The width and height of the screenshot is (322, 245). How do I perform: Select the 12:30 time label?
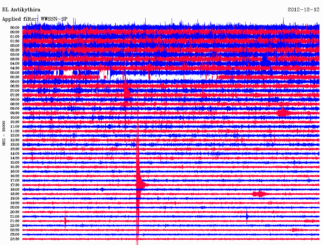[15, 140]
